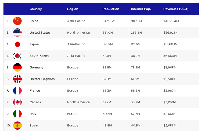201x131 pixels.
Task: Click China's revenue value $40,854M
Action: (x=171, y=21)
